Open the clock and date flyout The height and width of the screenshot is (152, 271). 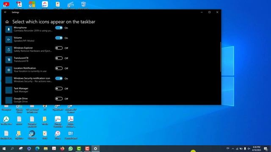click(256, 149)
